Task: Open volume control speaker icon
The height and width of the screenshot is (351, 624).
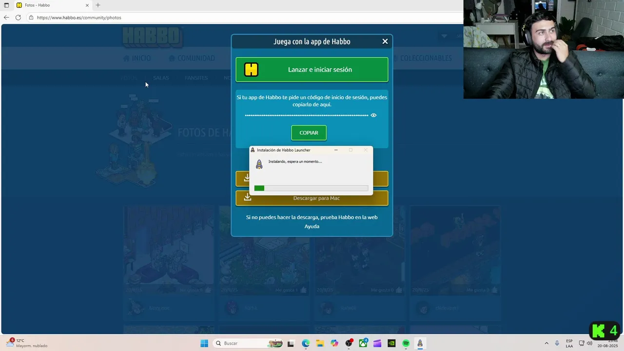Action: pos(589,343)
